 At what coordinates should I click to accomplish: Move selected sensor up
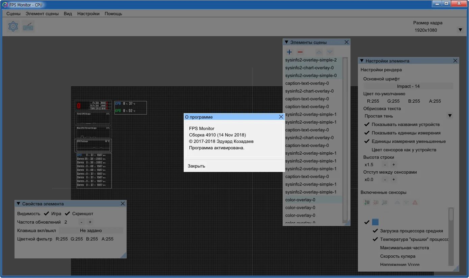[397, 203]
